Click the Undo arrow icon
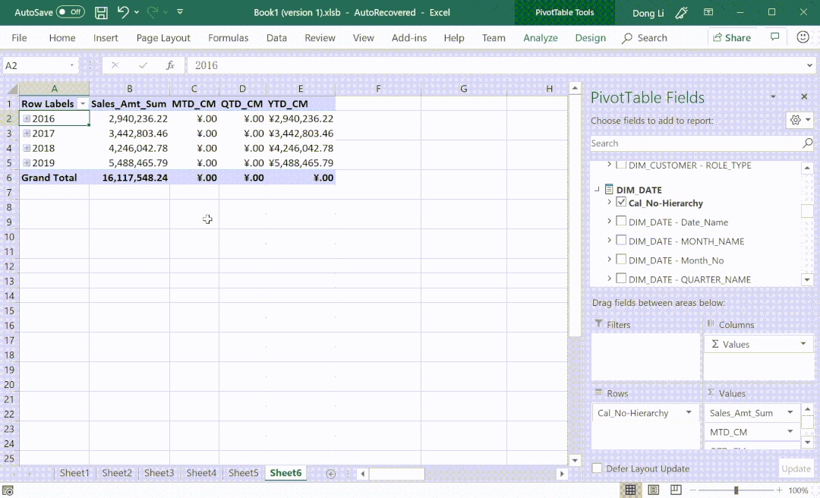The height and width of the screenshot is (498, 820). coord(123,13)
